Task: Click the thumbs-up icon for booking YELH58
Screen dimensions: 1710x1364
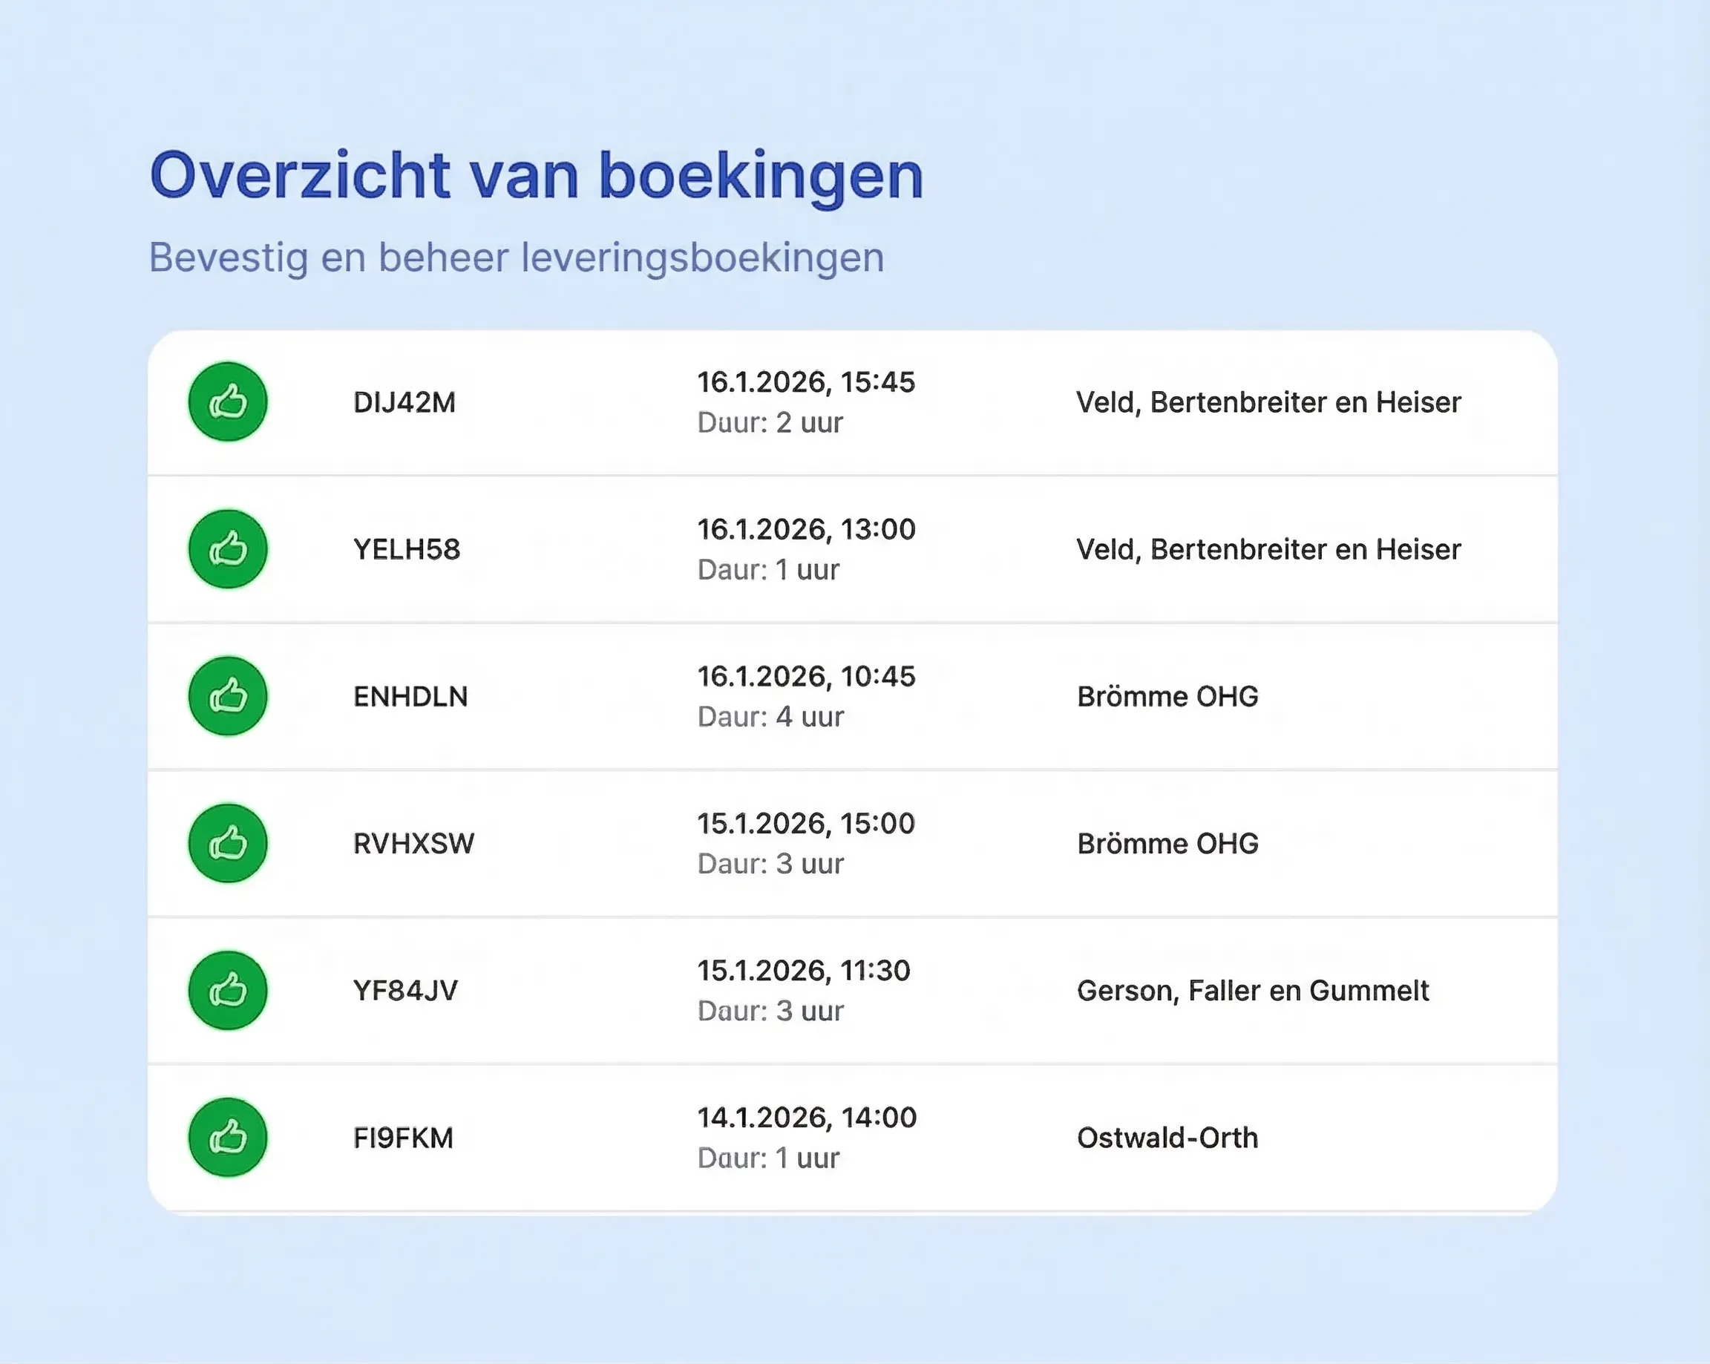Action: [227, 550]
